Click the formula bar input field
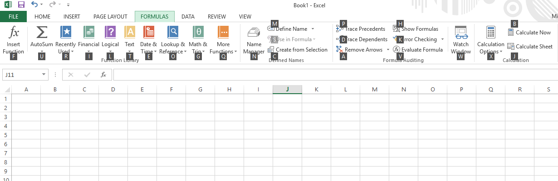The height and width of the screenshot is (181, 558). (x=335, y=75)
